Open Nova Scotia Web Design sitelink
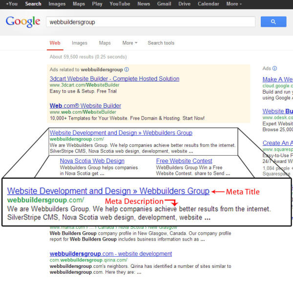293x281 pixels. point(92,161)
